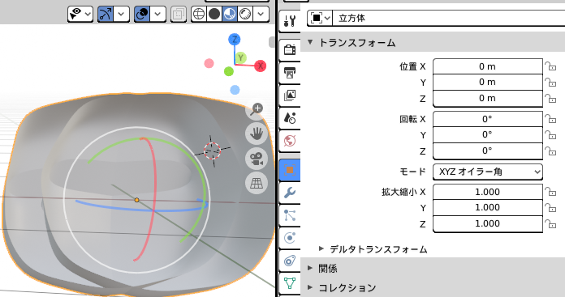The width and height of the screenshot is (565, 297).
Task: Open the gizmo options dropdown arrow
Action: coord(122,15)
